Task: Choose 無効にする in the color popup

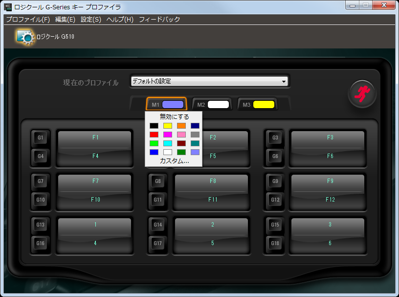Action: point(174,117)
